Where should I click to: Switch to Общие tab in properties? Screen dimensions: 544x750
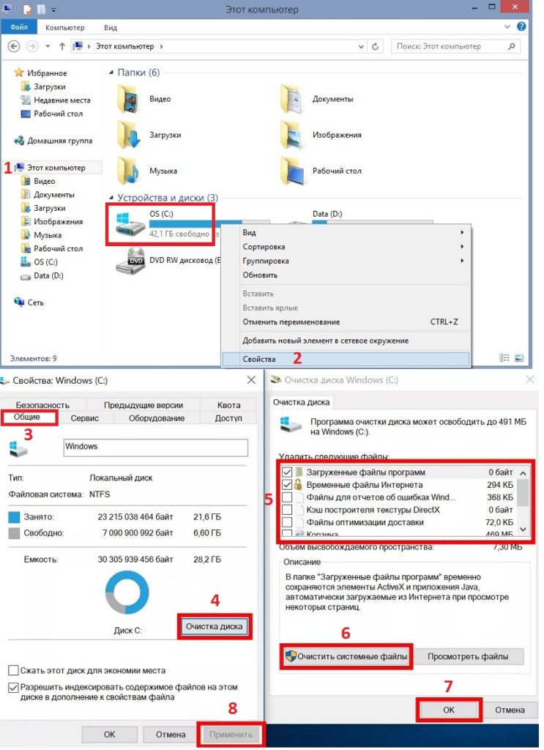27,417
